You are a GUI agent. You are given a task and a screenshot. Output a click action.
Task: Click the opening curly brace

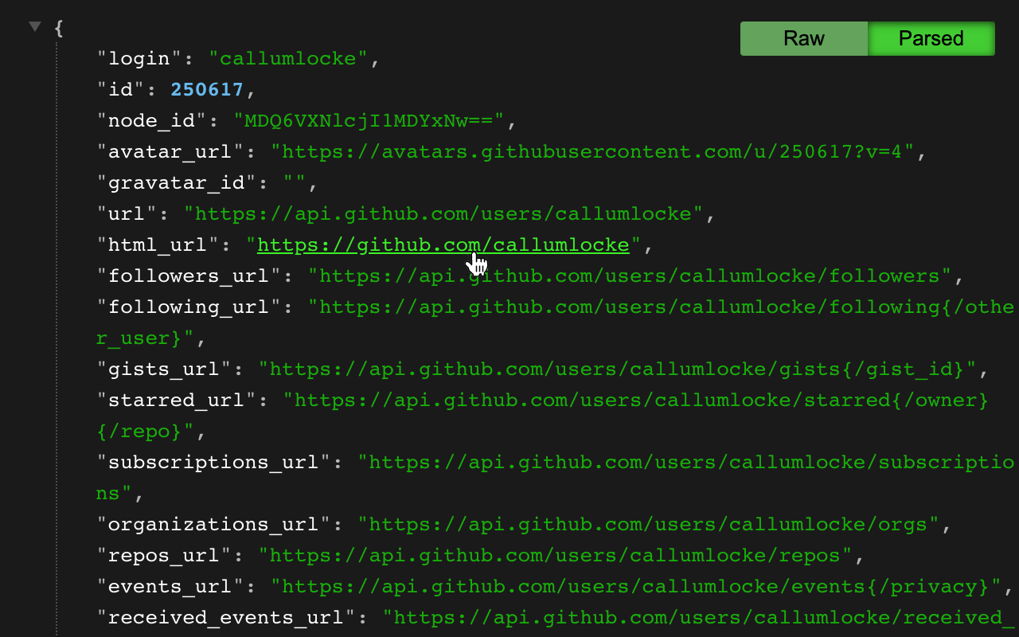point(59,28)
